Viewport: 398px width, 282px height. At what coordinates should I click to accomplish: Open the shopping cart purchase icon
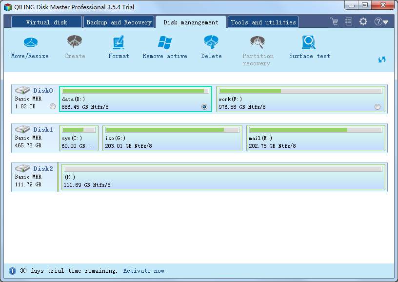tap(334, 22)
